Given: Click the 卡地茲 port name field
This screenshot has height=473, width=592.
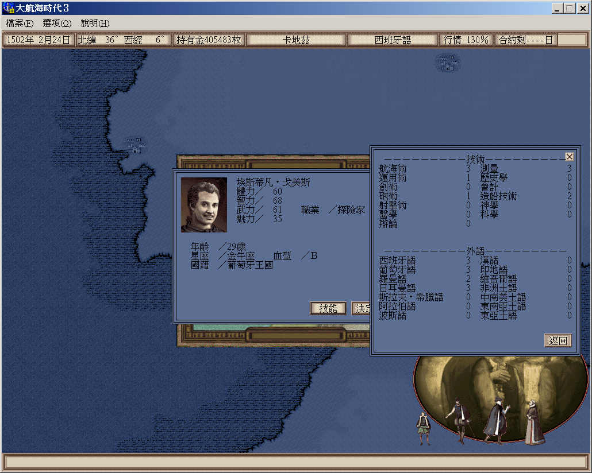Looking at the screenshot, I should [x=296, y=40].
